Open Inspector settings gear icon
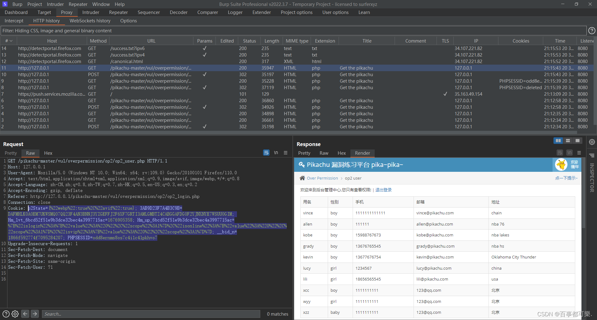This screenshot has height=320, width=597. point(592,142)
